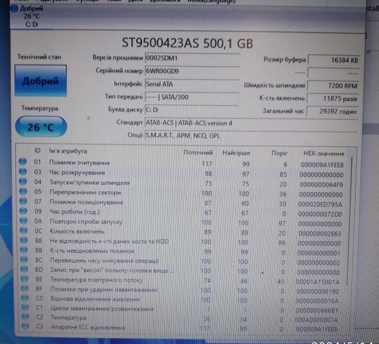The height and width of the screenshot is (344, 379).
Task: Click HEX value 00001A15001A
Action: coord(318,282)
